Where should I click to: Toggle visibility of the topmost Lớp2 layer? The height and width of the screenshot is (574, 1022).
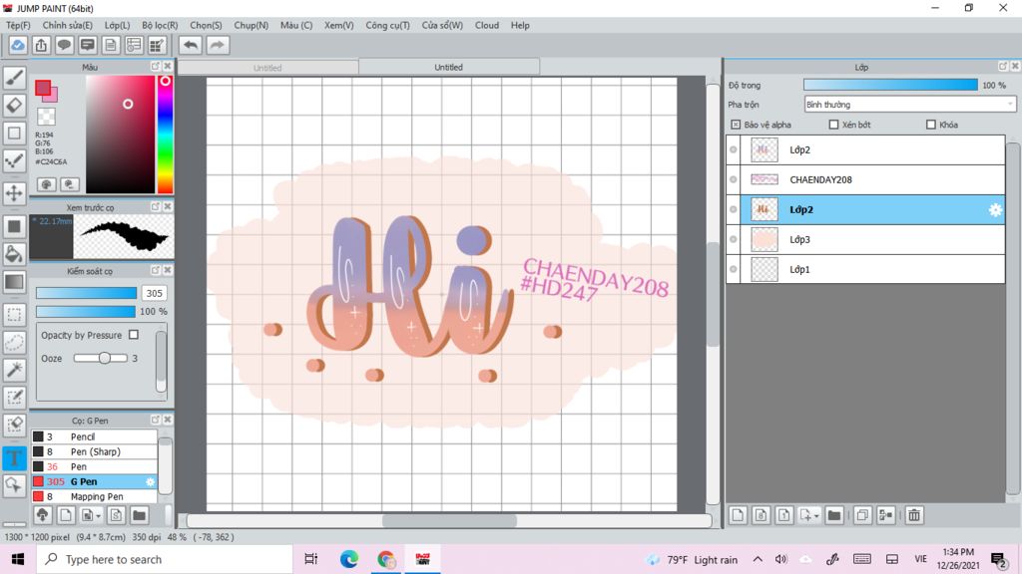pos(734,149)
